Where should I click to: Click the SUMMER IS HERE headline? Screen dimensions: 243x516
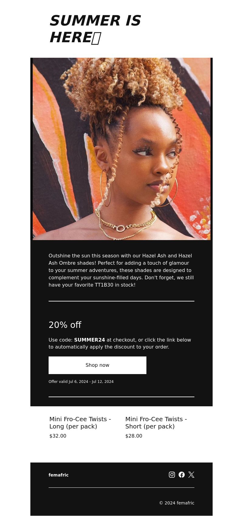pos(95,29)
